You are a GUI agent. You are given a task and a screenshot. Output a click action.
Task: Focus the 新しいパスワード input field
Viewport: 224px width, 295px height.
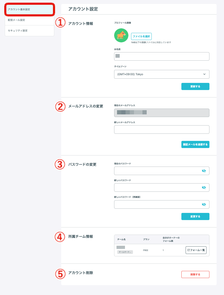click(x=162, y=187)
